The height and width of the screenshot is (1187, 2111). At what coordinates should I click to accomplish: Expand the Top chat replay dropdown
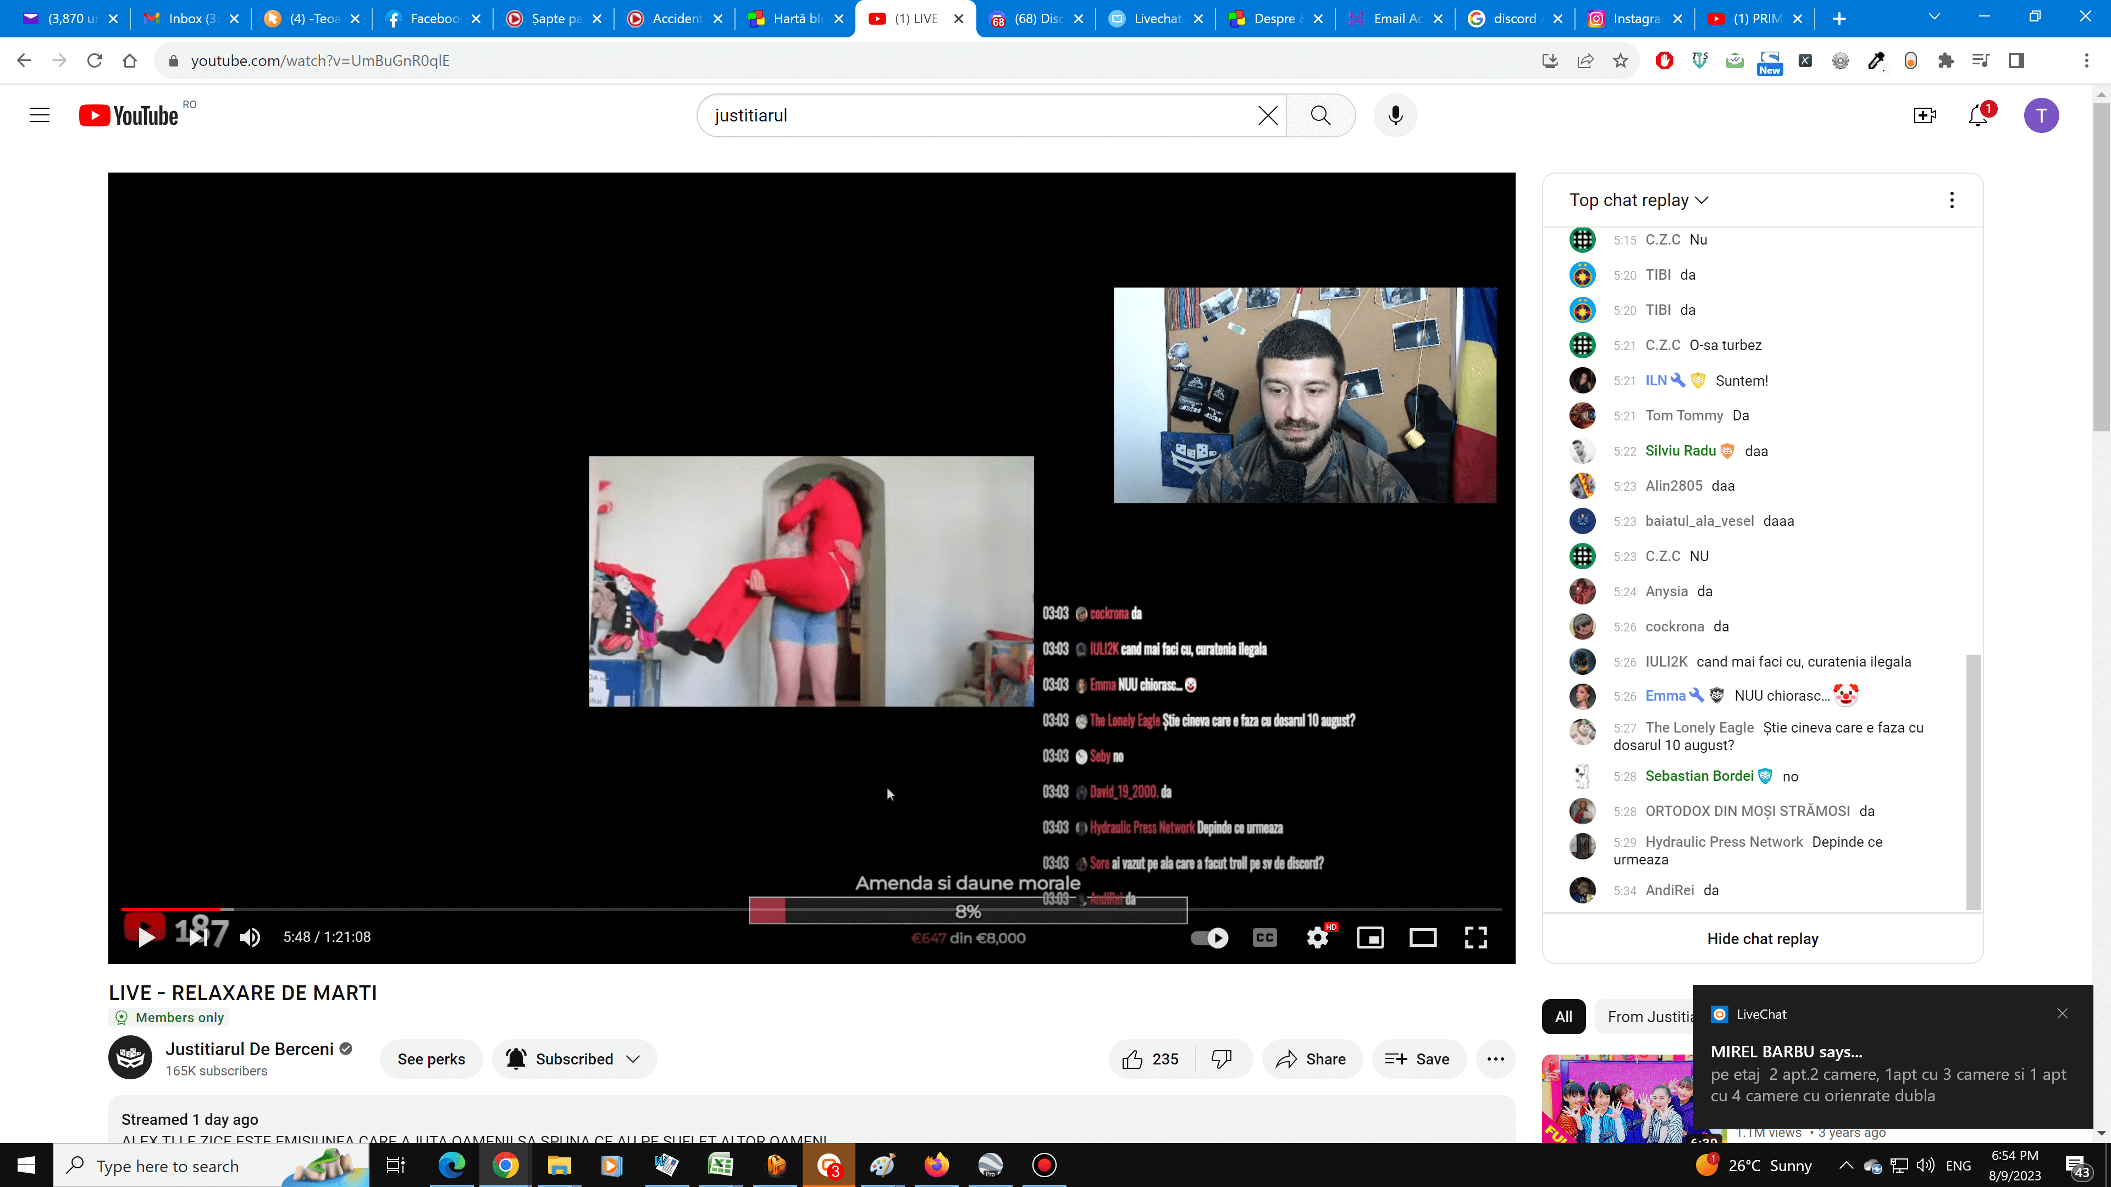(x=1639, y=200)
